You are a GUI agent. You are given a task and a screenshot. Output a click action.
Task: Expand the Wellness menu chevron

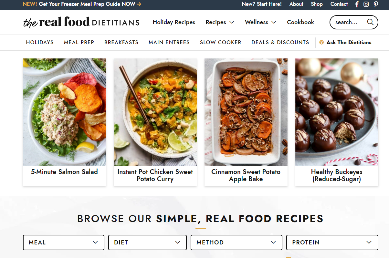click(274, 22)
